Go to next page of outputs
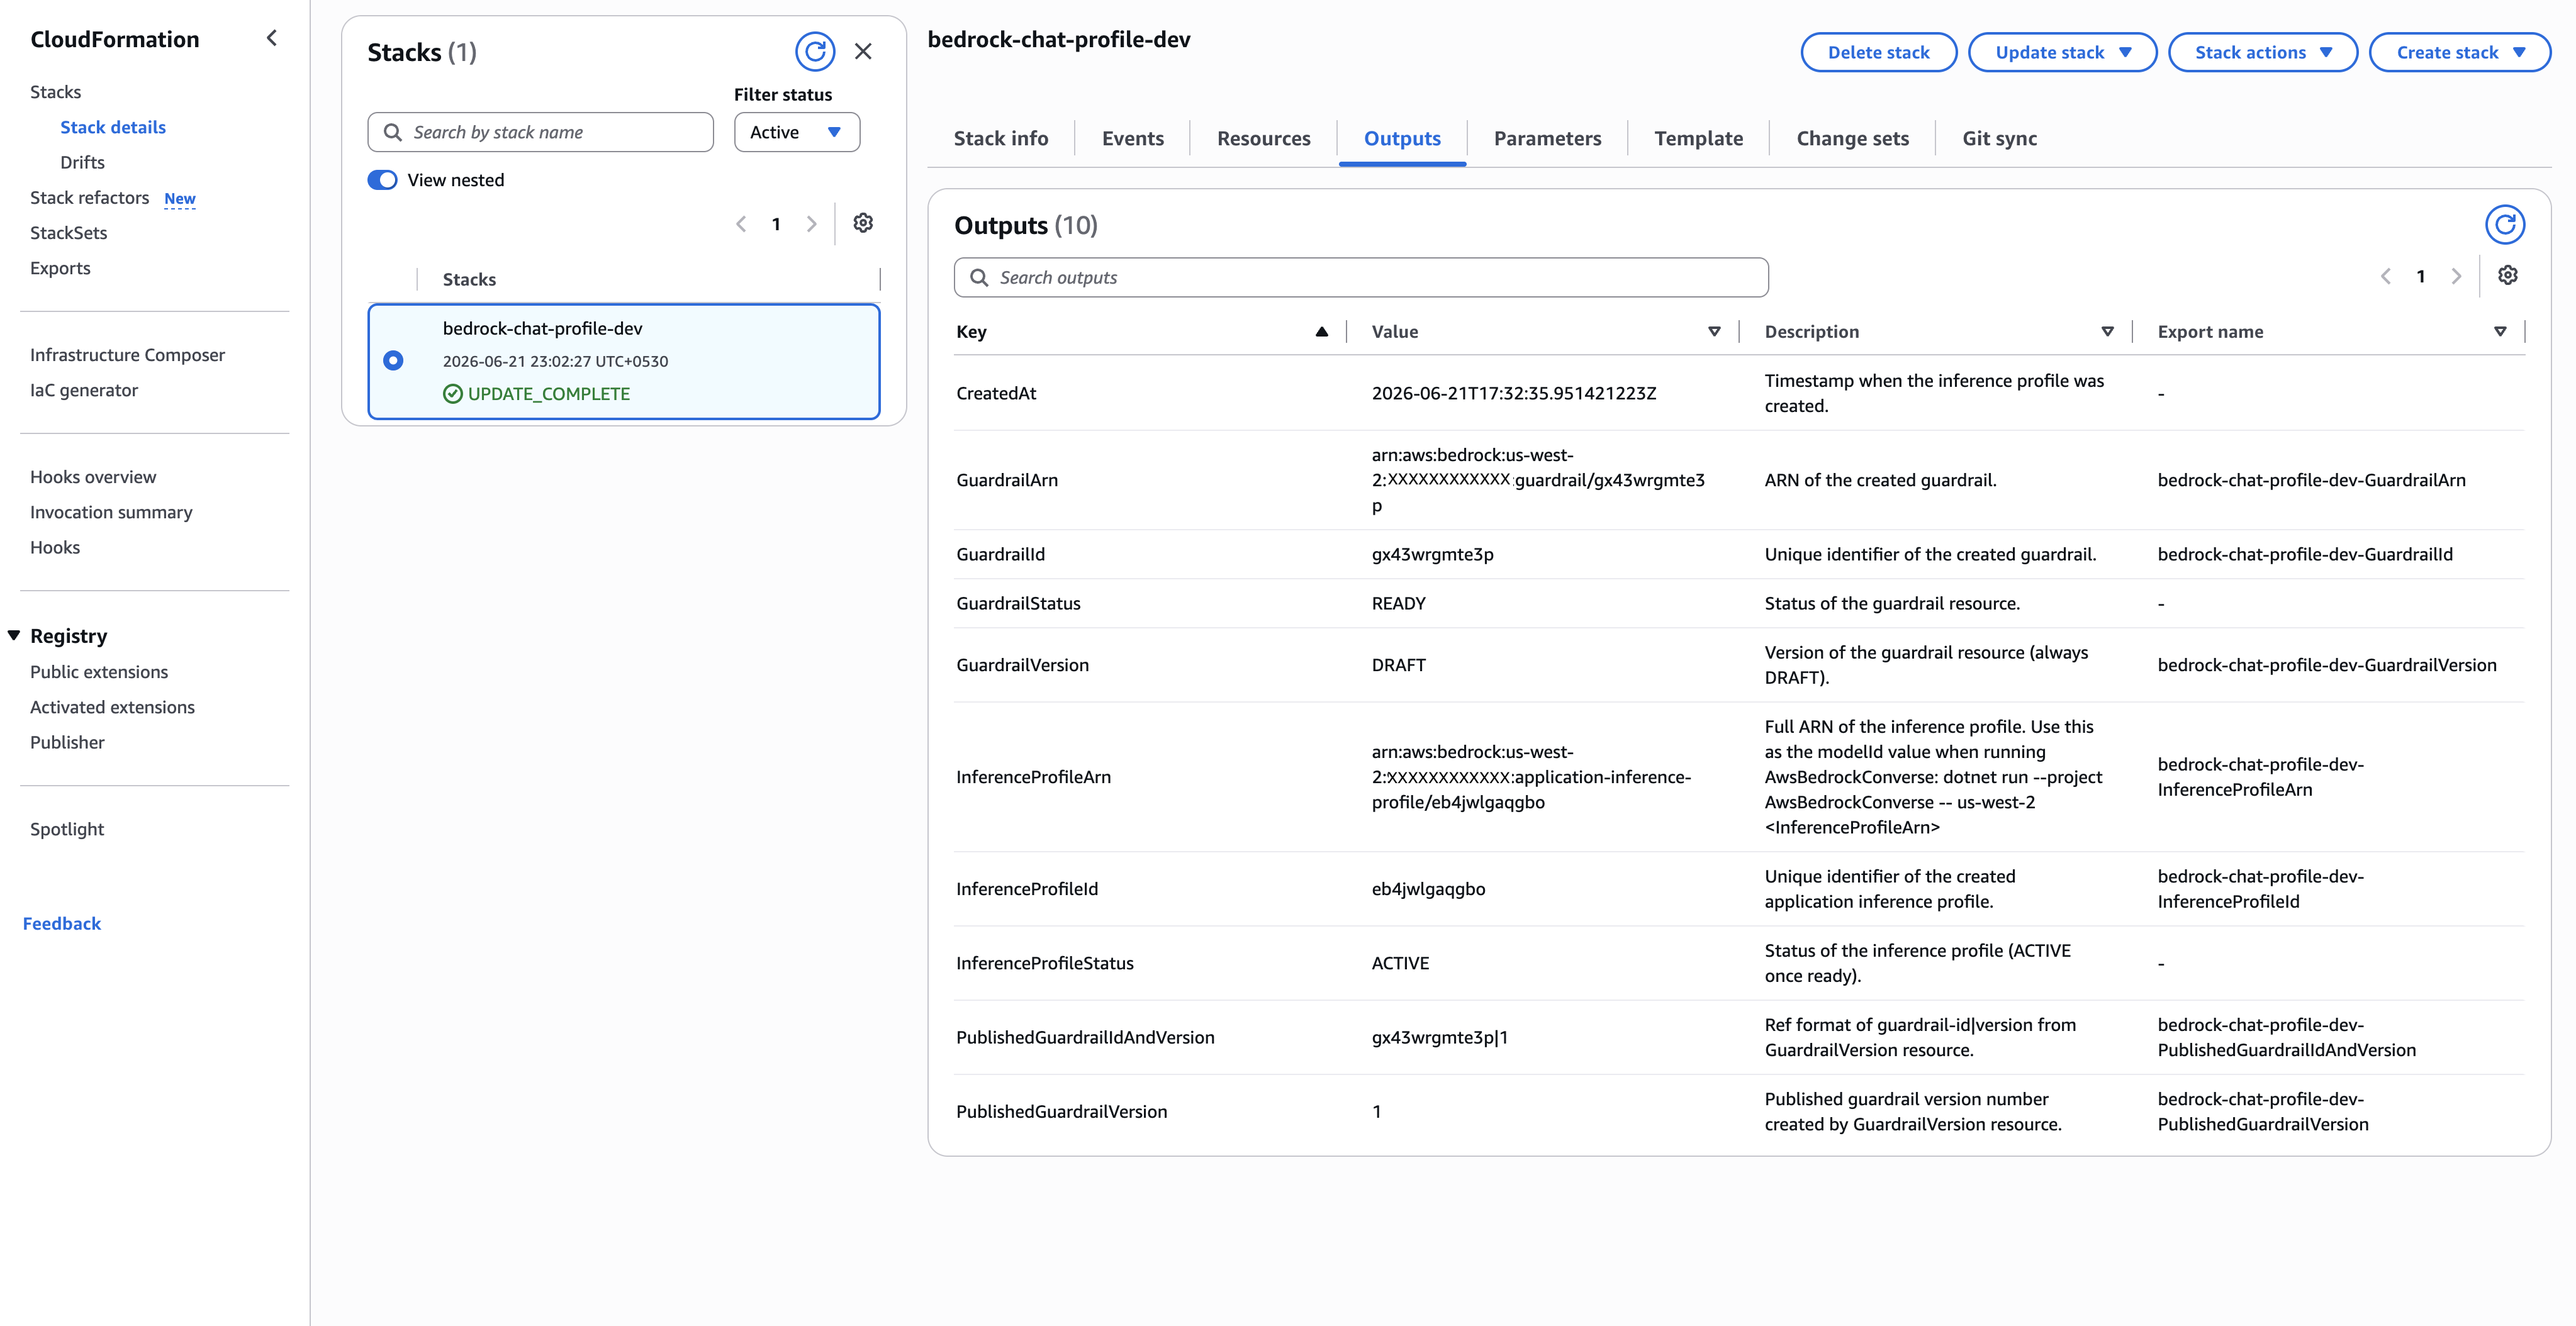 click(x=2456, y=276)
